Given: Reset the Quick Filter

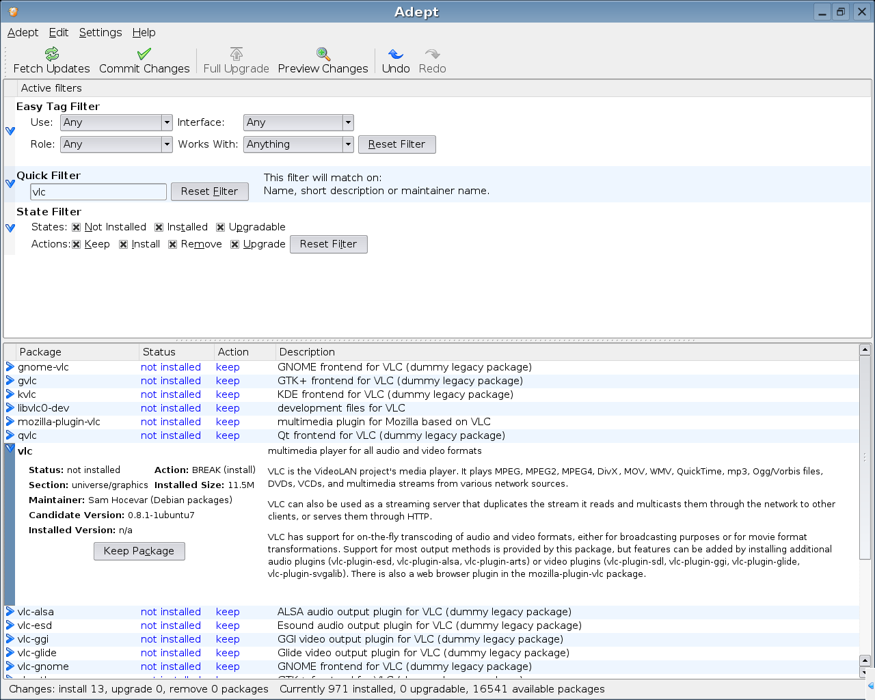Looking at the screenshot, I should tap(209, 191).
